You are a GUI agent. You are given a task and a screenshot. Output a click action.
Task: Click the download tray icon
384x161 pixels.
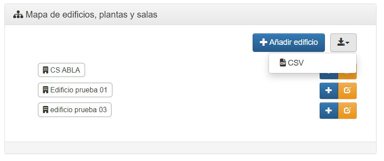[x=341, y=43]
